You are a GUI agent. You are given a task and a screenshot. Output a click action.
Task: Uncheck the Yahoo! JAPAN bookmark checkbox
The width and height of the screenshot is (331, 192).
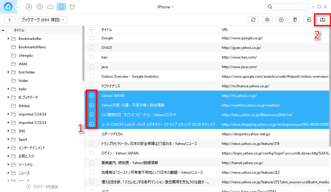91,95
